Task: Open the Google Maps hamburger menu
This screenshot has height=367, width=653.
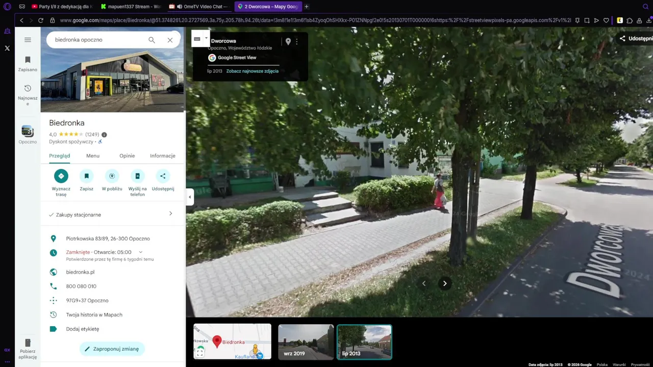Action: point(28,40)
